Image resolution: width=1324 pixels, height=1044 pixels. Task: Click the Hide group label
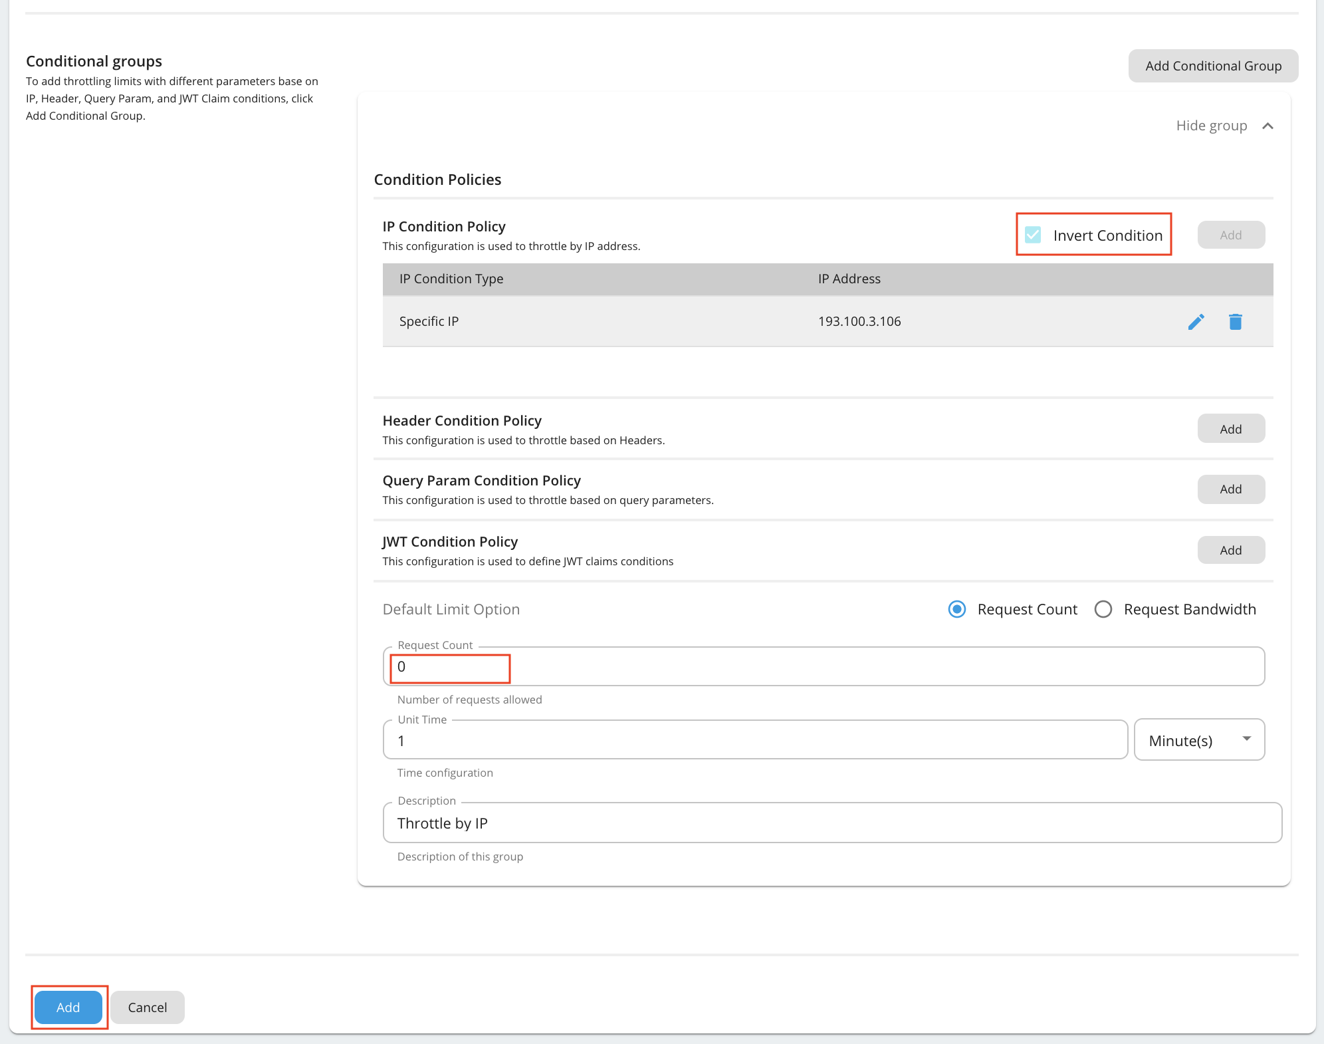[x=1211, y=126]
